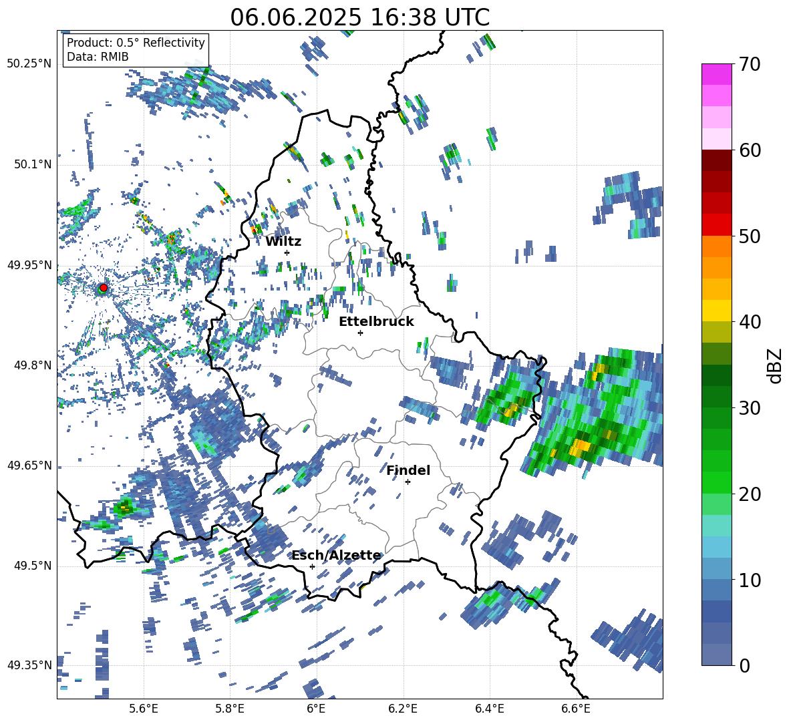
Task: Click the 50.25°N latitude label
Action: tap(29, 64)
